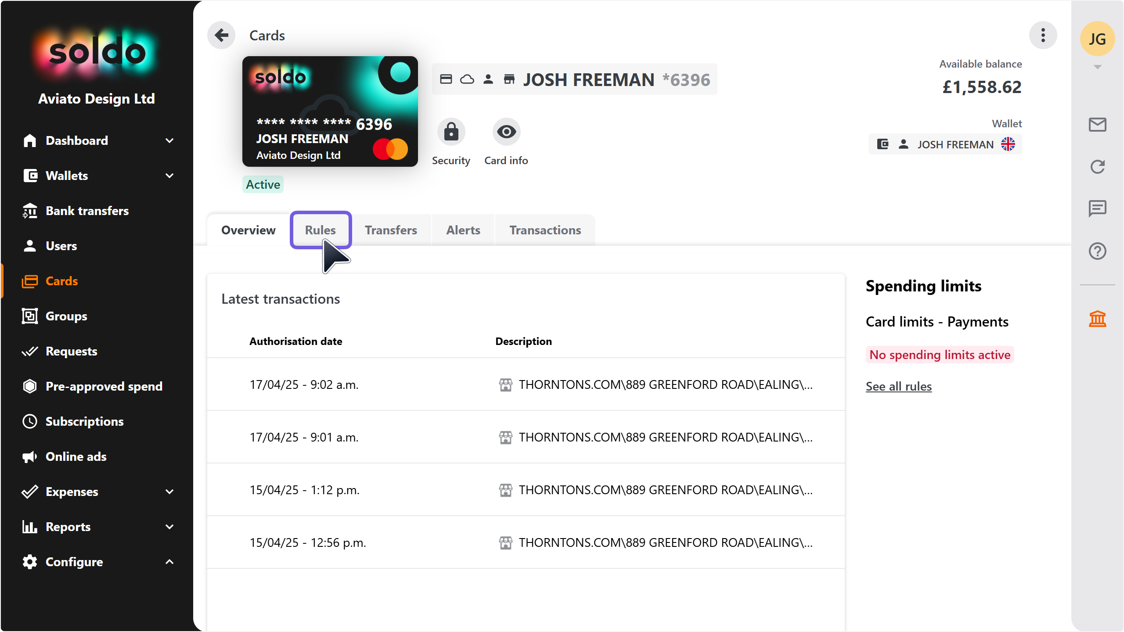Click the refresh icon in right rail
Screen dimensions: 1124x632
pyautogui.click(x=1097, y=167)
